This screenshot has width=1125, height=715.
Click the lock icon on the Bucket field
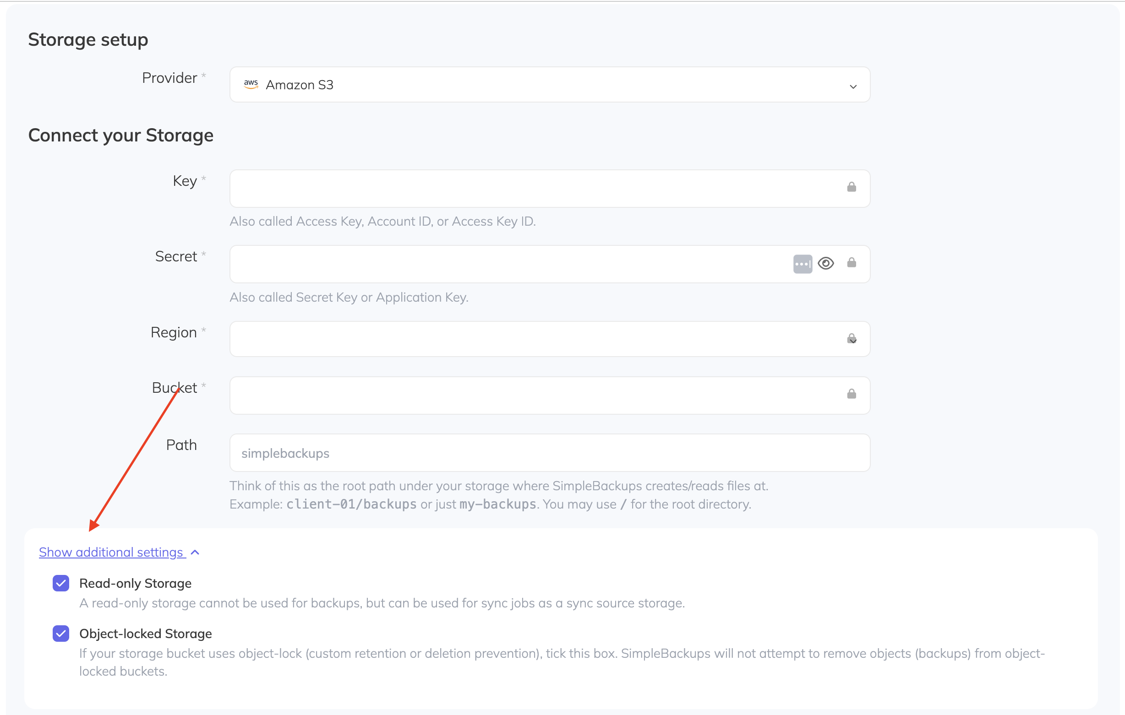851,394
